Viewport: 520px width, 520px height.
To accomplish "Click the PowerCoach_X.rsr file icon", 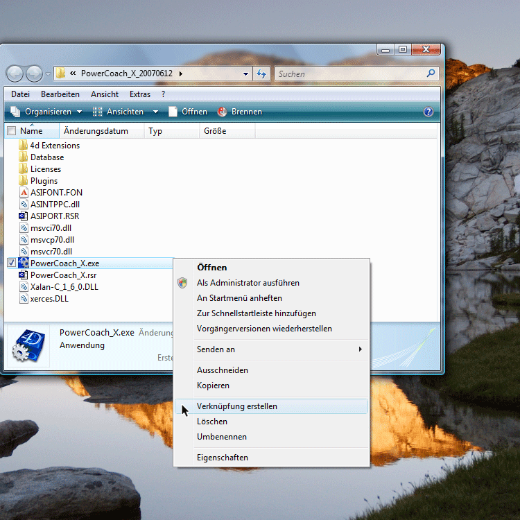I will coord(23,275).
